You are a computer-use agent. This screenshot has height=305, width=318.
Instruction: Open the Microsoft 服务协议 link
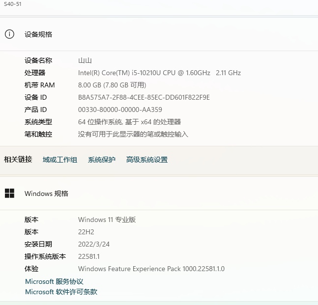click(54, 281)
